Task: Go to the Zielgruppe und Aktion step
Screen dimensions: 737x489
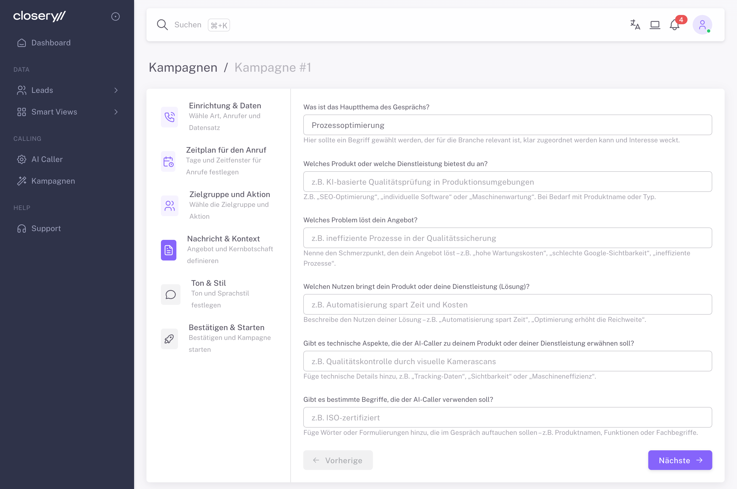Action: [x=230, y=195]
